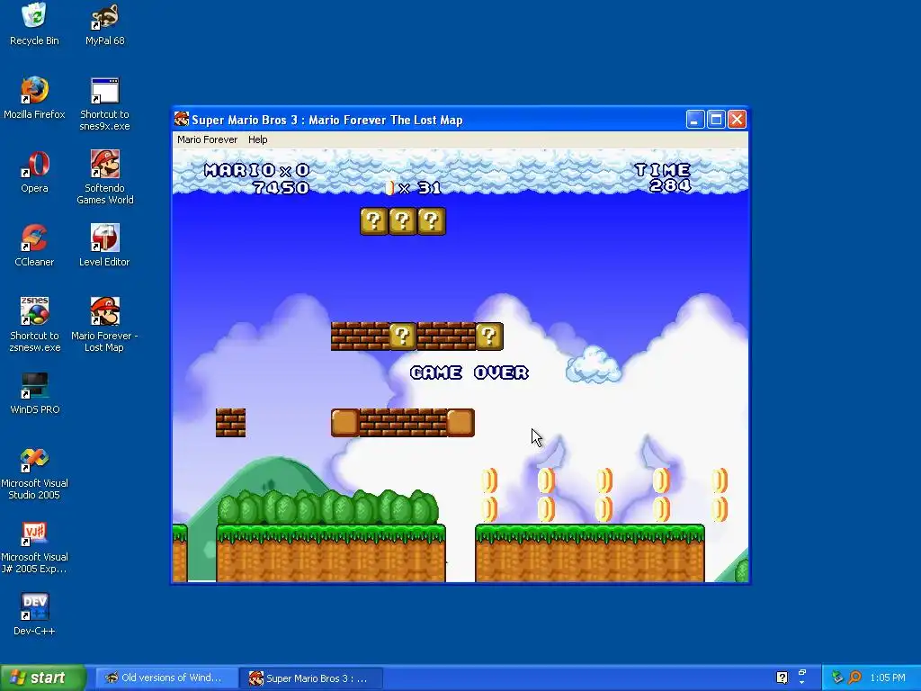921x691 pixels.
Task: Click the Windows start button
Action: point(43,678)
